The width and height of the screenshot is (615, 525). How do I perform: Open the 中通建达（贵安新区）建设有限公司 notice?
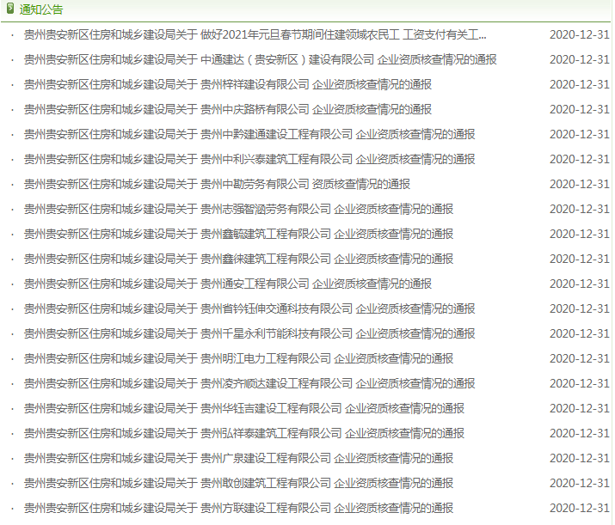coord(260,60)
